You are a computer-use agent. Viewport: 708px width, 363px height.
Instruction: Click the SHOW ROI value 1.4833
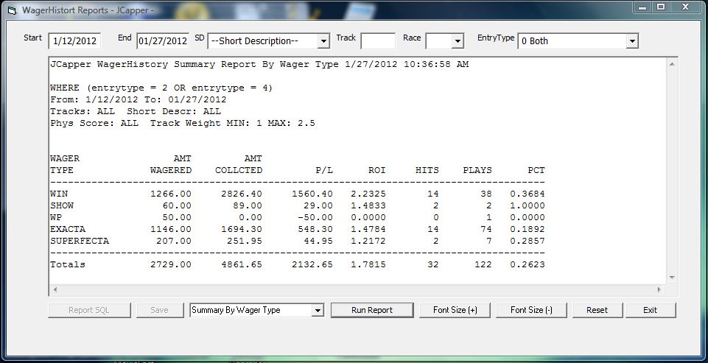[368, 205]
